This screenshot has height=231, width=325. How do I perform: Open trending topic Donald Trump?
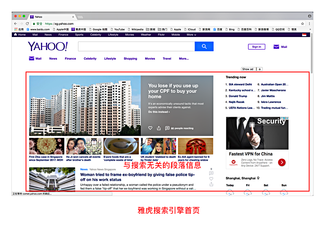238,96
